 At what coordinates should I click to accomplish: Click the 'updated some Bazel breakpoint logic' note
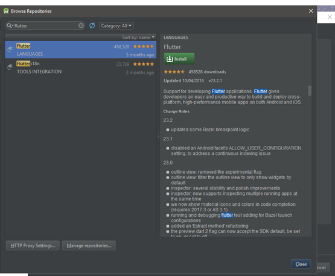pos(210,130)
